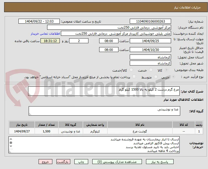Viewport: 208px width, 169px height.
Task: Click the ردیف column header
Action: pos(199,125)
